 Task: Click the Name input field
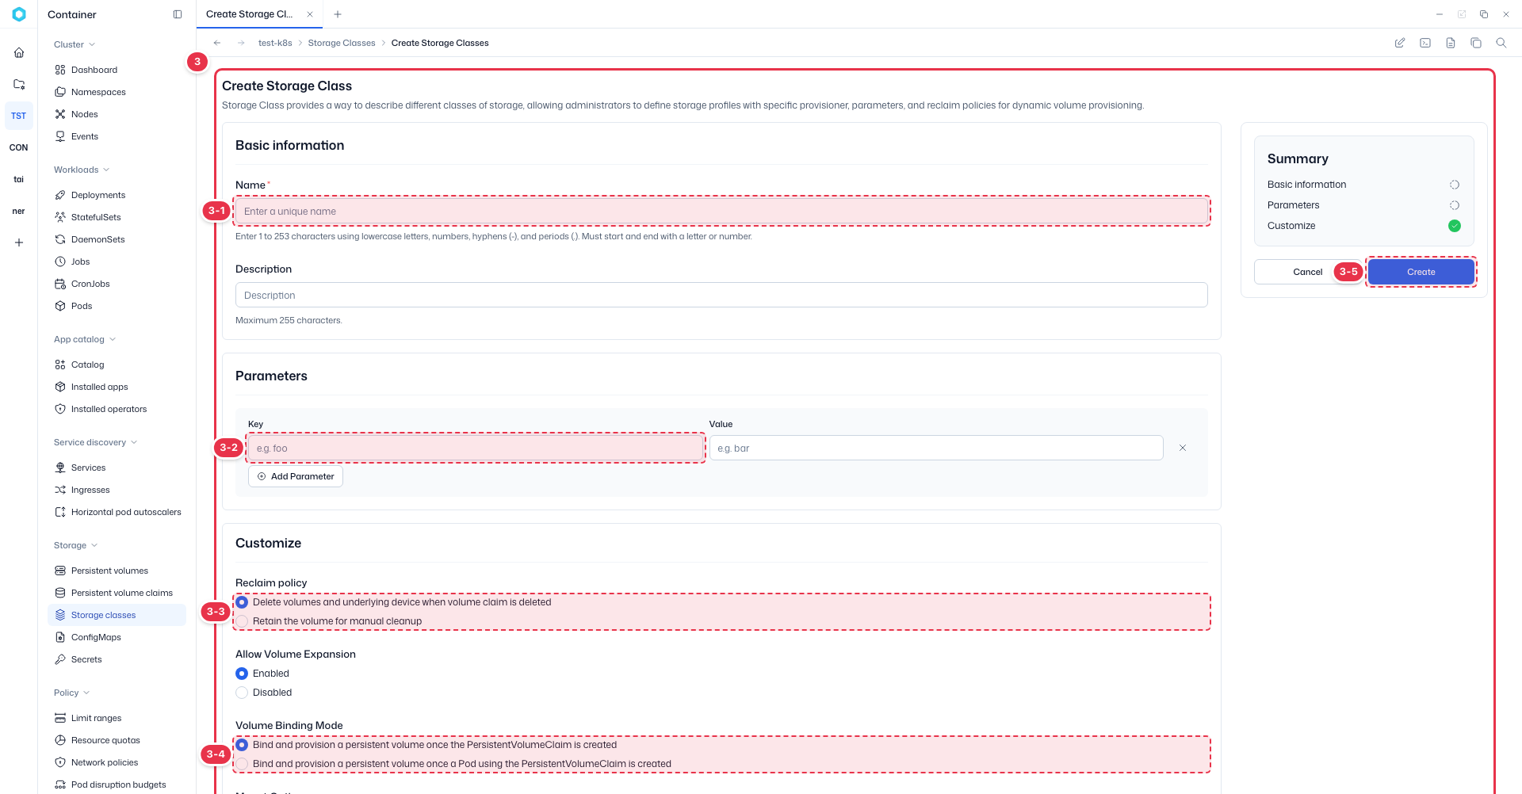pos(721,211)
